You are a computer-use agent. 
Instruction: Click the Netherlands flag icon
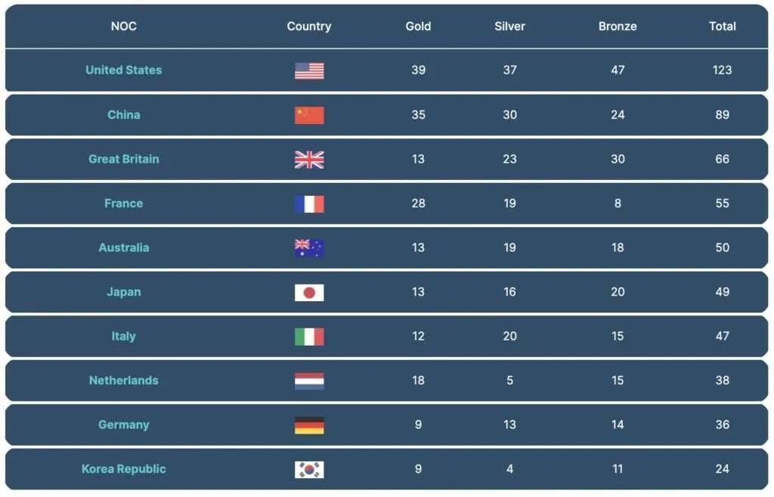point(309,381)
